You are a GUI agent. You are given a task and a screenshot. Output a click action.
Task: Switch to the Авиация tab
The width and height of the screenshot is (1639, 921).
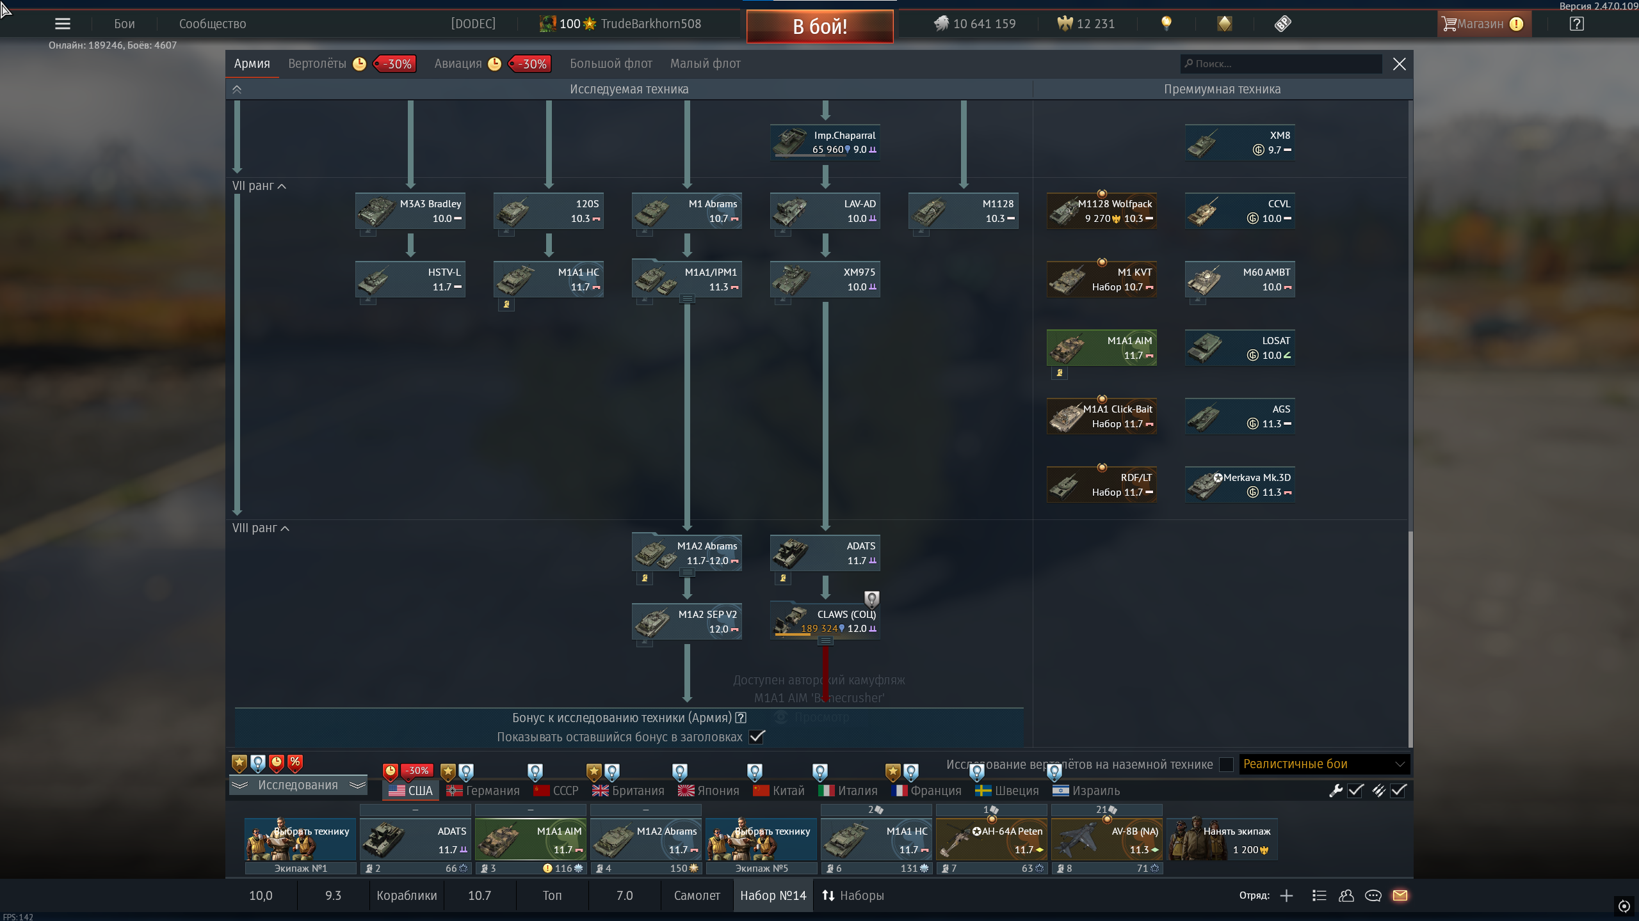pos(458,64)
